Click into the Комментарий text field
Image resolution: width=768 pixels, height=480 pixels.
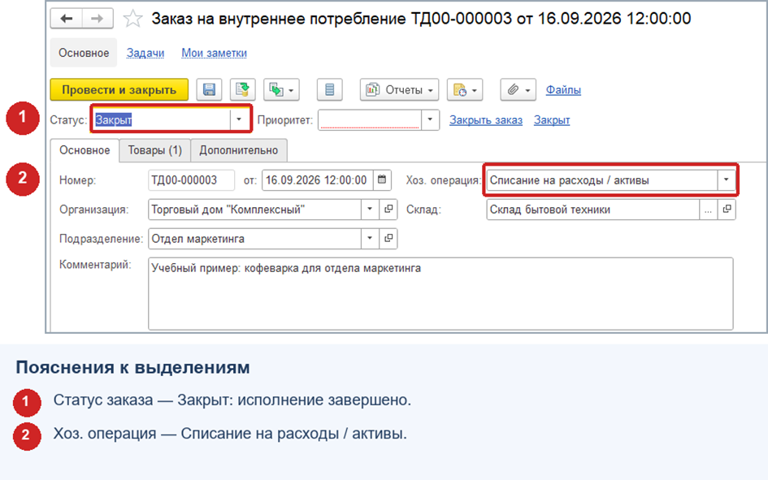point(440,293)
